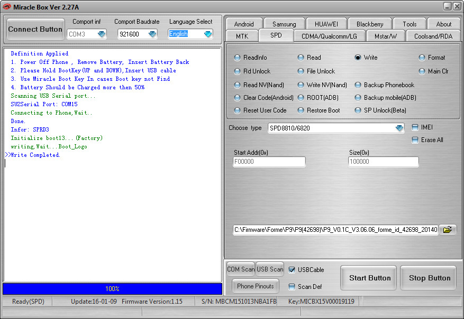
Task: Click the Ready(SPD) status bar entry
Action: click(x=28, y=301)
